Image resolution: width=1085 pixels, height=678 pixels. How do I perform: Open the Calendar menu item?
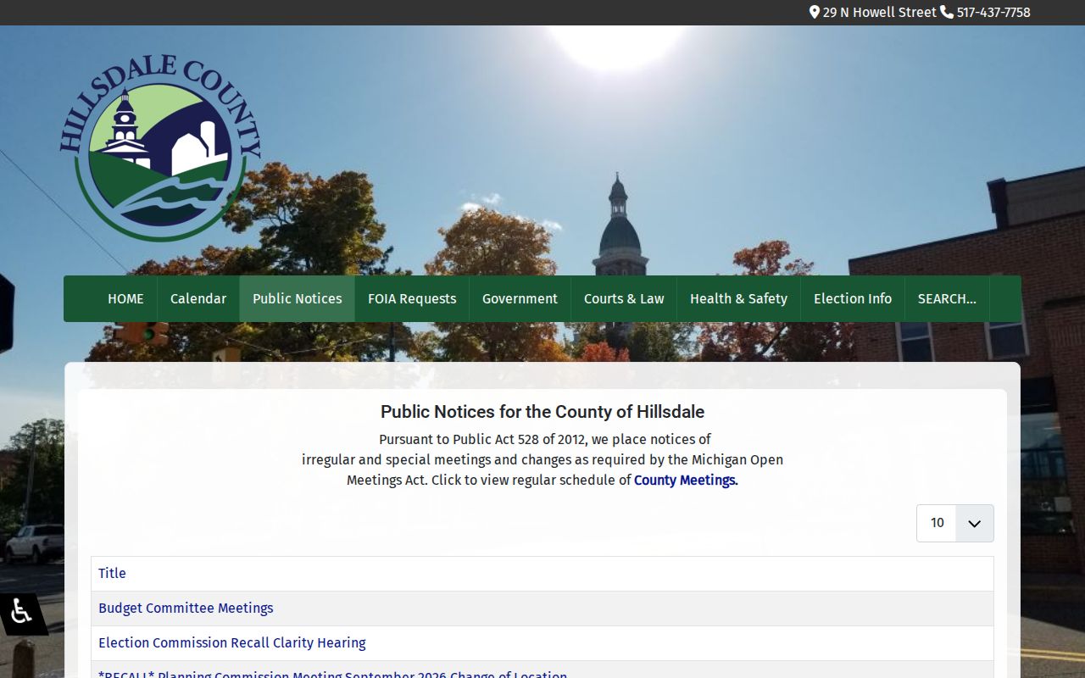(198, 298)
